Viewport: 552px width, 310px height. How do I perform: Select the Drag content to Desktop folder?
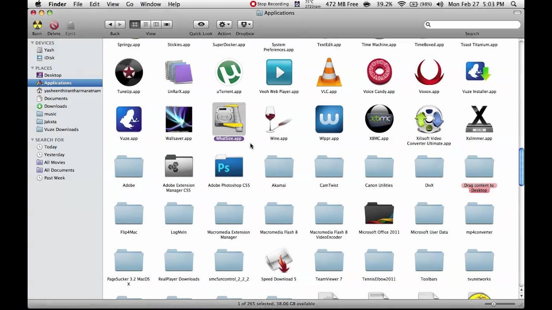479,166
